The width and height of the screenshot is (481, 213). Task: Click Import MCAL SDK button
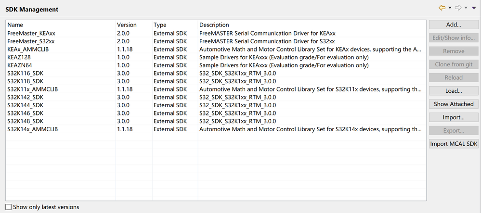coord(454,143)
